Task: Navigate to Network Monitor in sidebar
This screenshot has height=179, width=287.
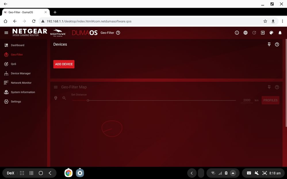Action: (20, 83)
